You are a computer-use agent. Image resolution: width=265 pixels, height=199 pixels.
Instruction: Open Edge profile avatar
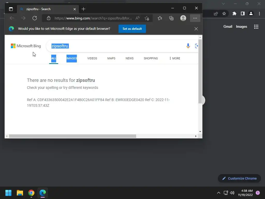(183, 18)
